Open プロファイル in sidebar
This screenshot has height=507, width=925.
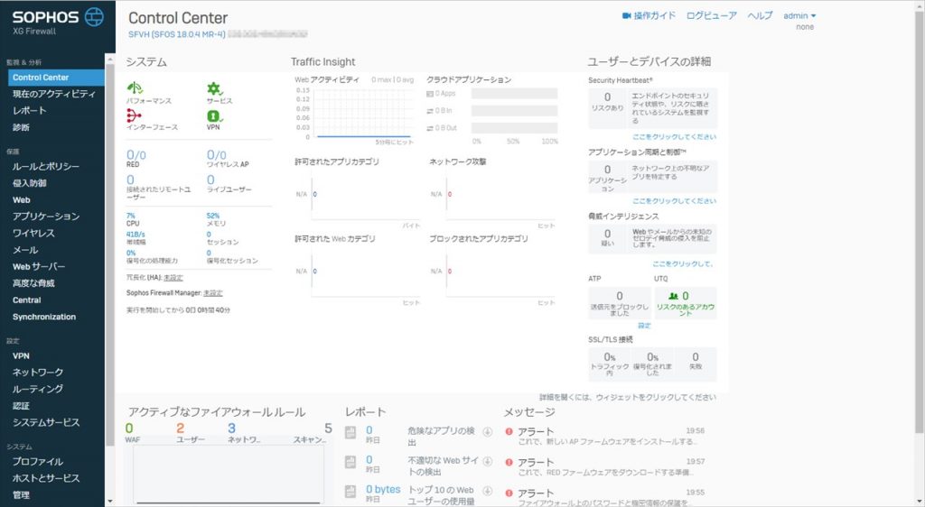38,461
